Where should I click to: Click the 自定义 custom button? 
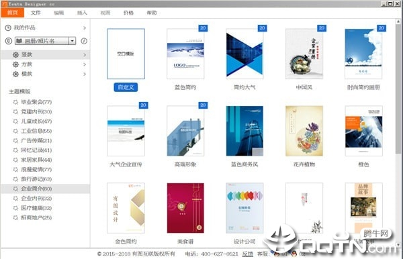(x=126, y=87)
